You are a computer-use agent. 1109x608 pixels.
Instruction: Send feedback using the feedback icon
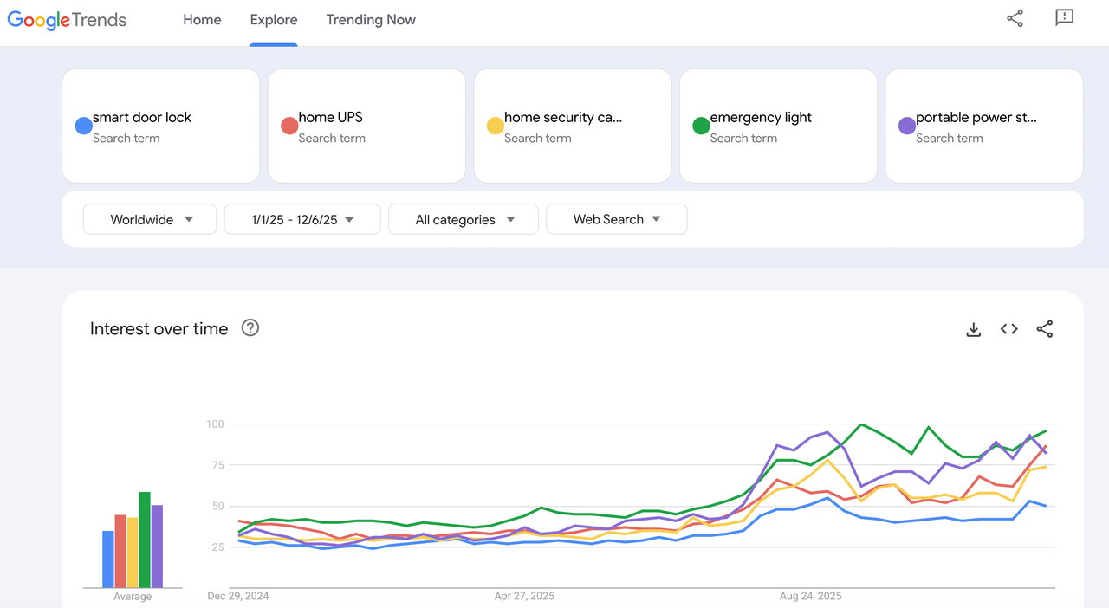pos(1064,18)
